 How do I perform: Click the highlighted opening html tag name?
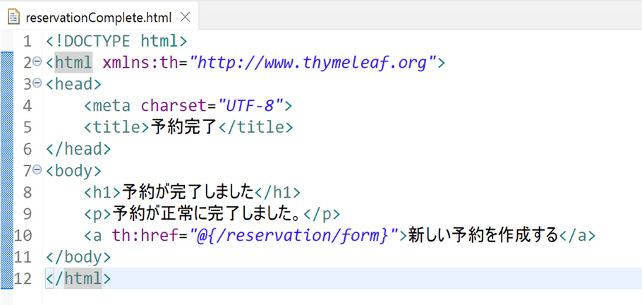[x=73, y=63]
